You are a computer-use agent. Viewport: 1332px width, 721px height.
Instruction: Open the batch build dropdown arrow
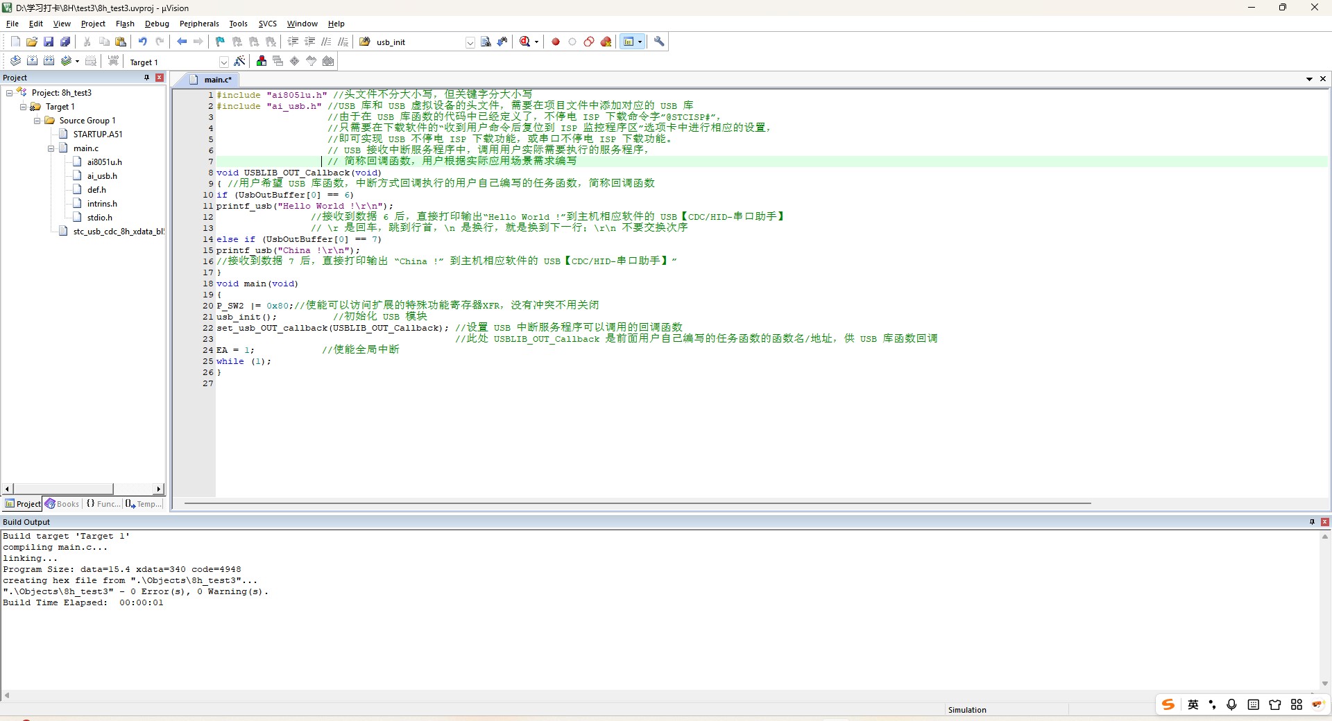tap(77, 61)
